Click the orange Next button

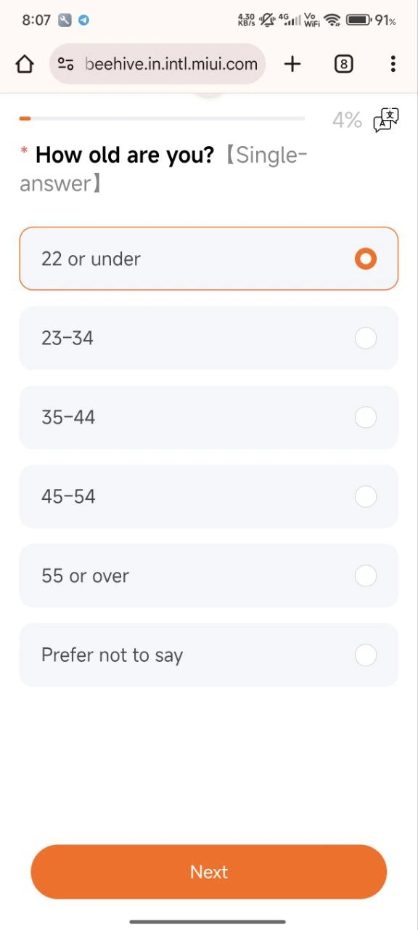209,872
